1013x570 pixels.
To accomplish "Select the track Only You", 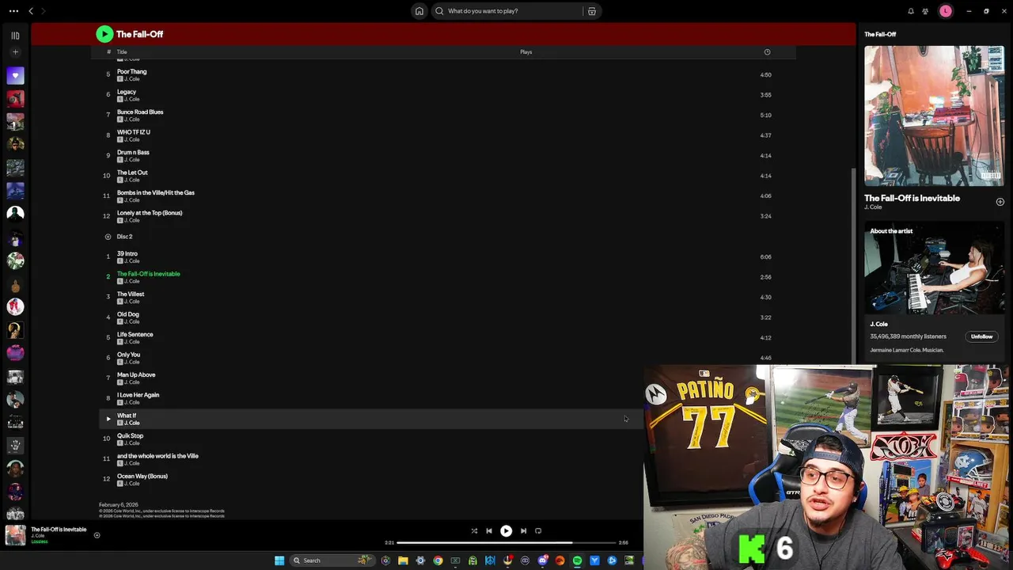I will [x=129, y=355].
